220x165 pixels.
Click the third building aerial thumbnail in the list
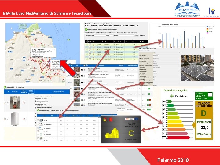coord(77,82)
